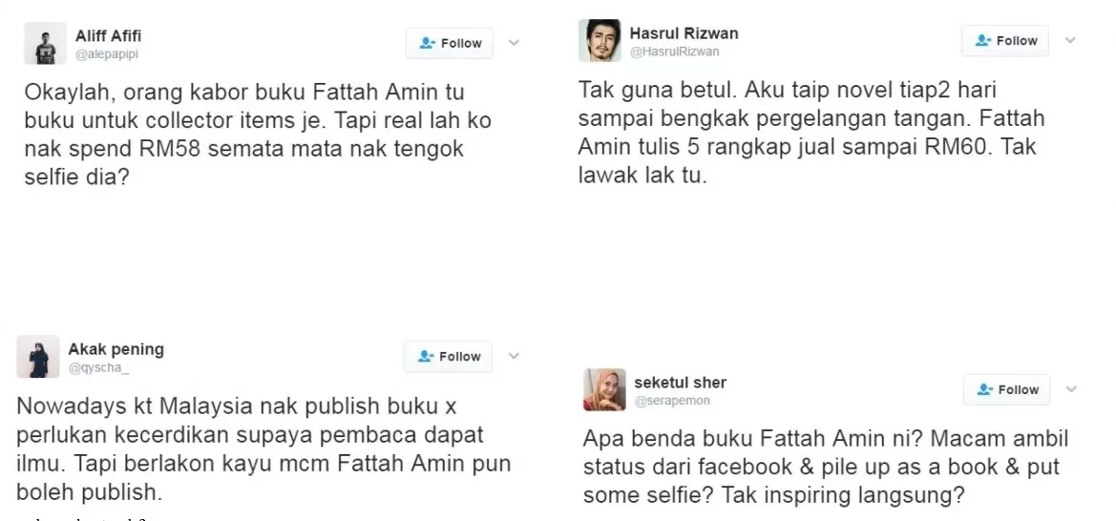Screen dimensions: 1116x521
Task: Open Hasrul Rizwan's profile picture
Action: [600, 41]
